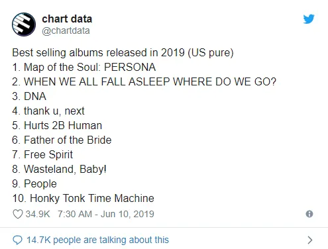The width and height of the screenshot is (328, 249).
Task: Open the tweet timestamp 7:30 AM - Jun 10, 2019
Action: tap(106, 214)
